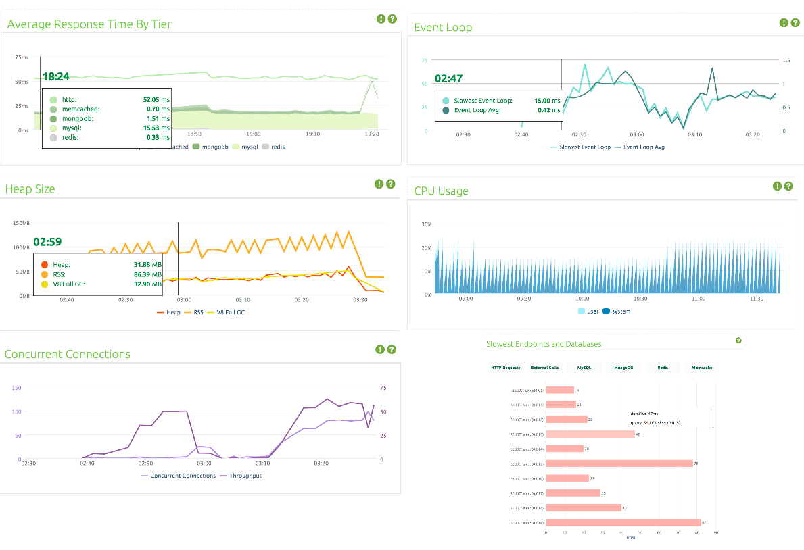Screen dimensions: 804x550
Task: Toggle the RSS series in Heap Size legend
Action: point(194,312)
